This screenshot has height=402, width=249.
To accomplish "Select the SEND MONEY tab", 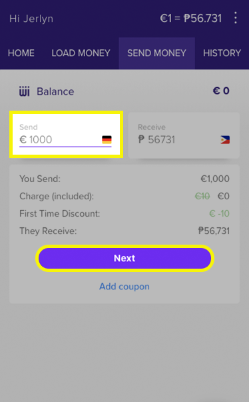I will tap(156, 53).
